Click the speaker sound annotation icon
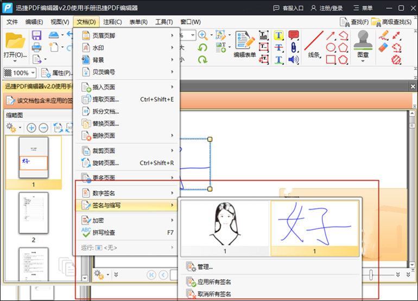Image resolution: width=418 pixels, height=301 pixels. coord(294,59)
